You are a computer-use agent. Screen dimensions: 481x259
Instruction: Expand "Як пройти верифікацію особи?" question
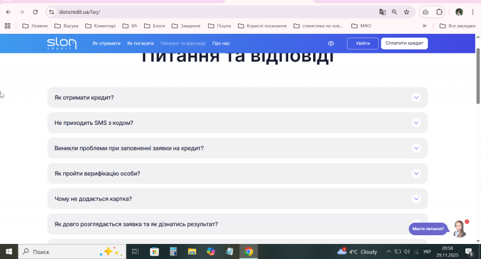point(237,173)
